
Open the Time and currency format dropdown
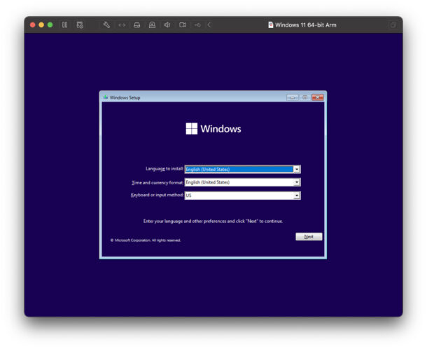pyautogui.click(x=297, y=182)
